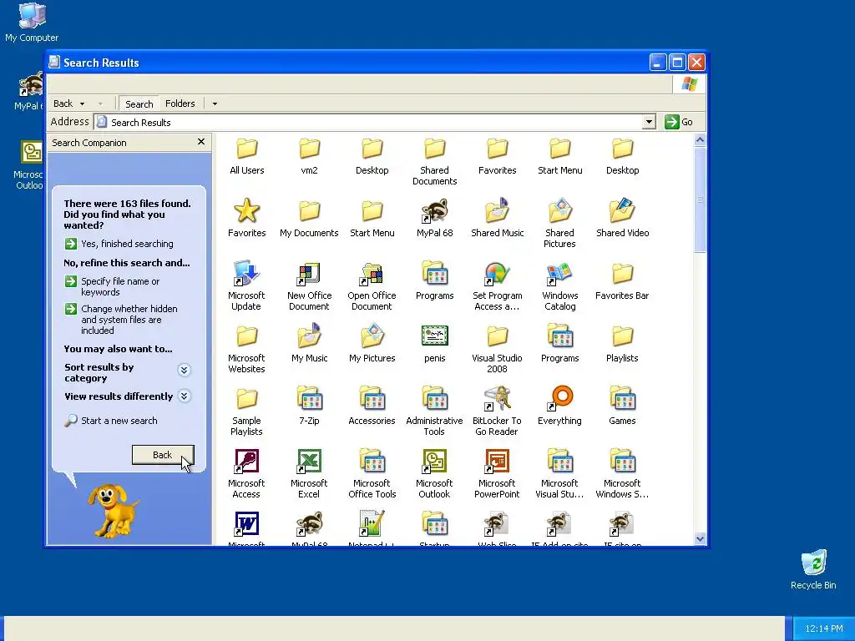Open the Views toolbar dropdown

[x=215, y=103]
